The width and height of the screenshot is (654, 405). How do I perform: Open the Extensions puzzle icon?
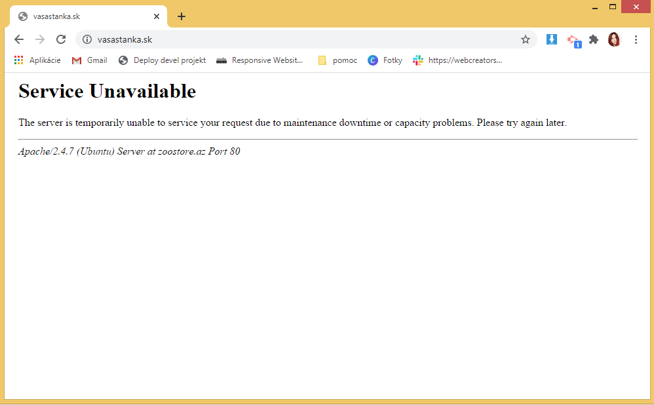coord(594,39)
